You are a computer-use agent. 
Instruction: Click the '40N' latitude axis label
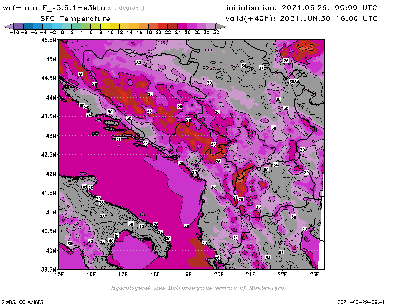click(51, 251)
